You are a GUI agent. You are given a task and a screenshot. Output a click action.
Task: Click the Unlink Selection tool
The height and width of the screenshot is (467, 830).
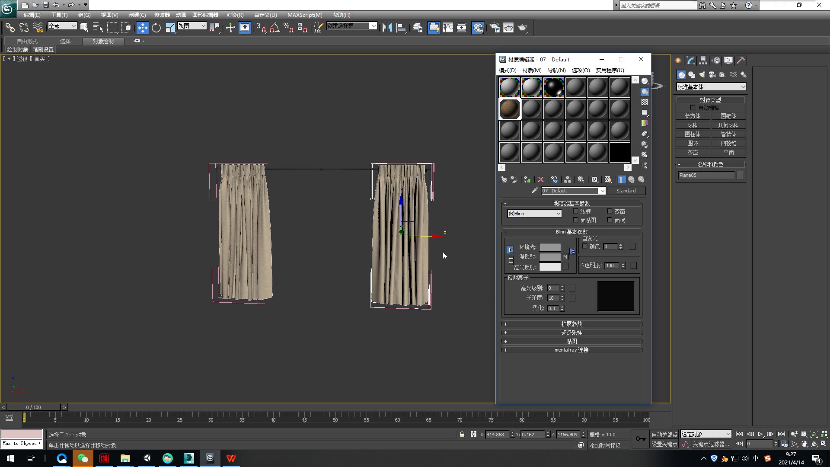coord(24,28)
